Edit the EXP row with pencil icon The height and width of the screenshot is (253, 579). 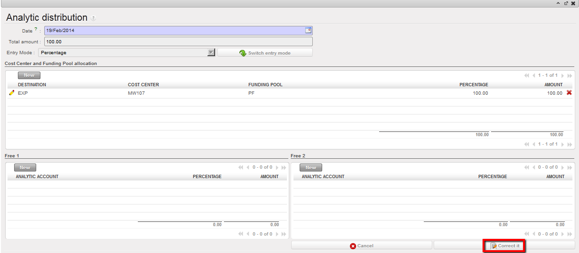click(12, 93)
